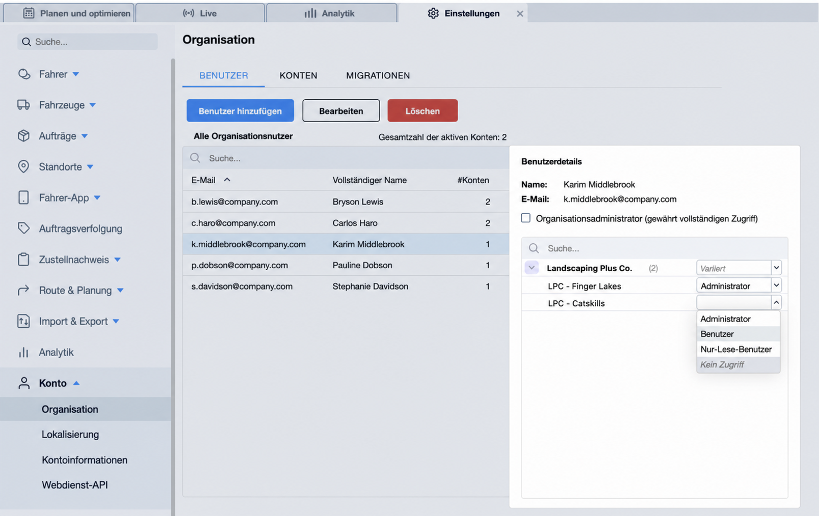Click the Auftragsverfolgung tag icon
819x516 pixels.
(23, 228)
